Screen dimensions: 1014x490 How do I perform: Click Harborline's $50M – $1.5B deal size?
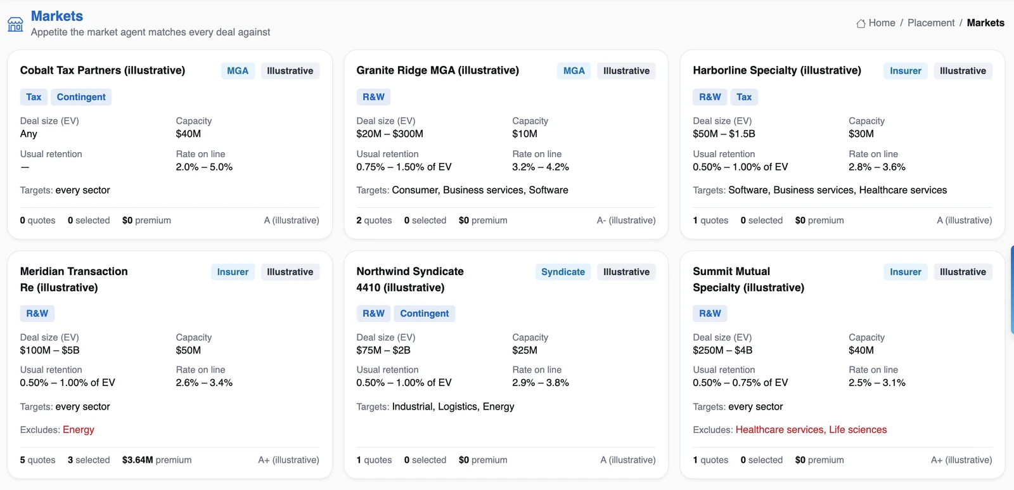[x=724, y=134]
